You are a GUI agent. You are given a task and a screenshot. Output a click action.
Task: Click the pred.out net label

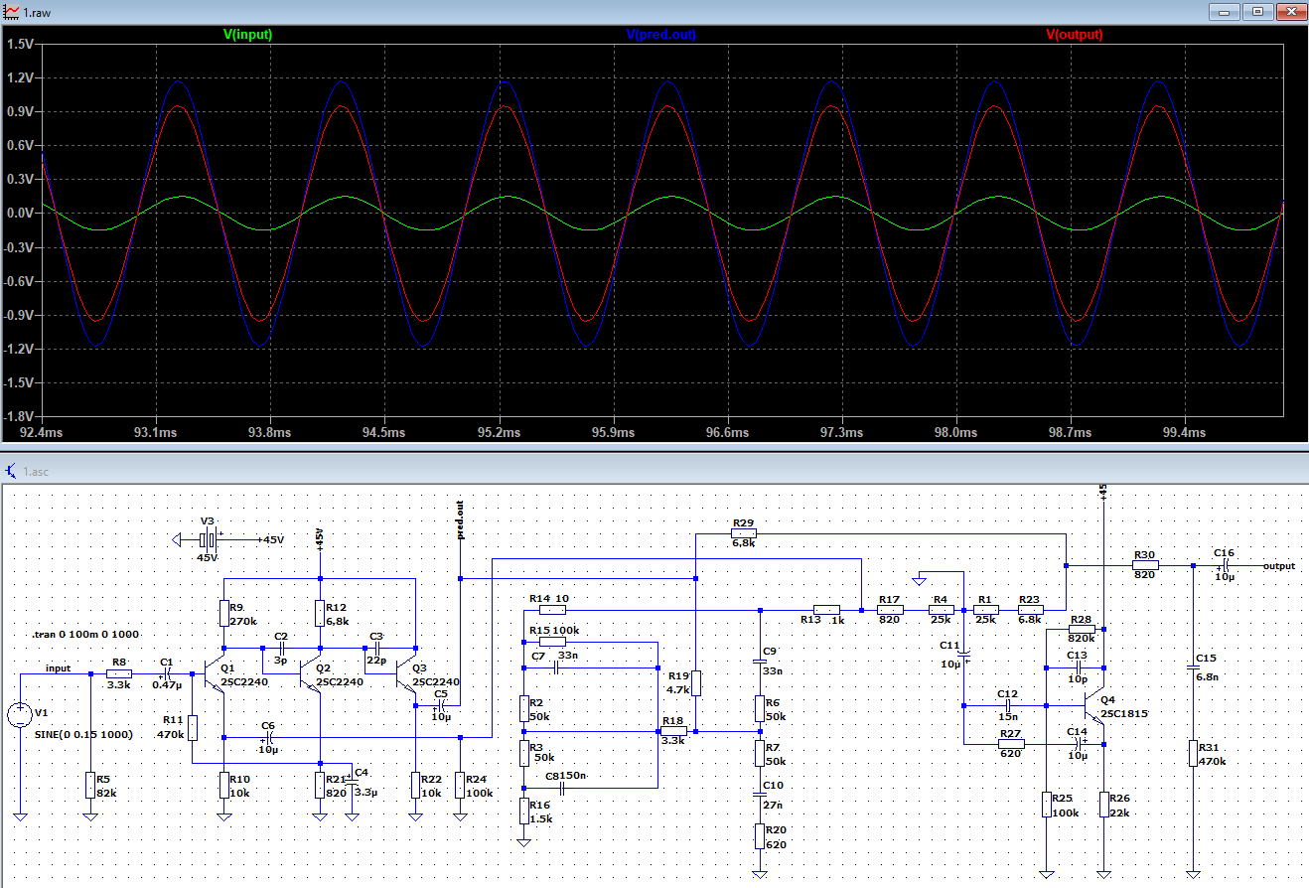point(460,520)
